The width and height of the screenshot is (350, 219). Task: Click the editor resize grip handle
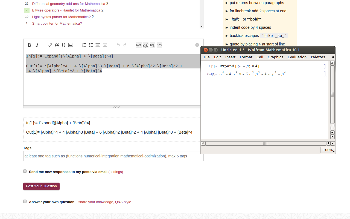(116, 107)
